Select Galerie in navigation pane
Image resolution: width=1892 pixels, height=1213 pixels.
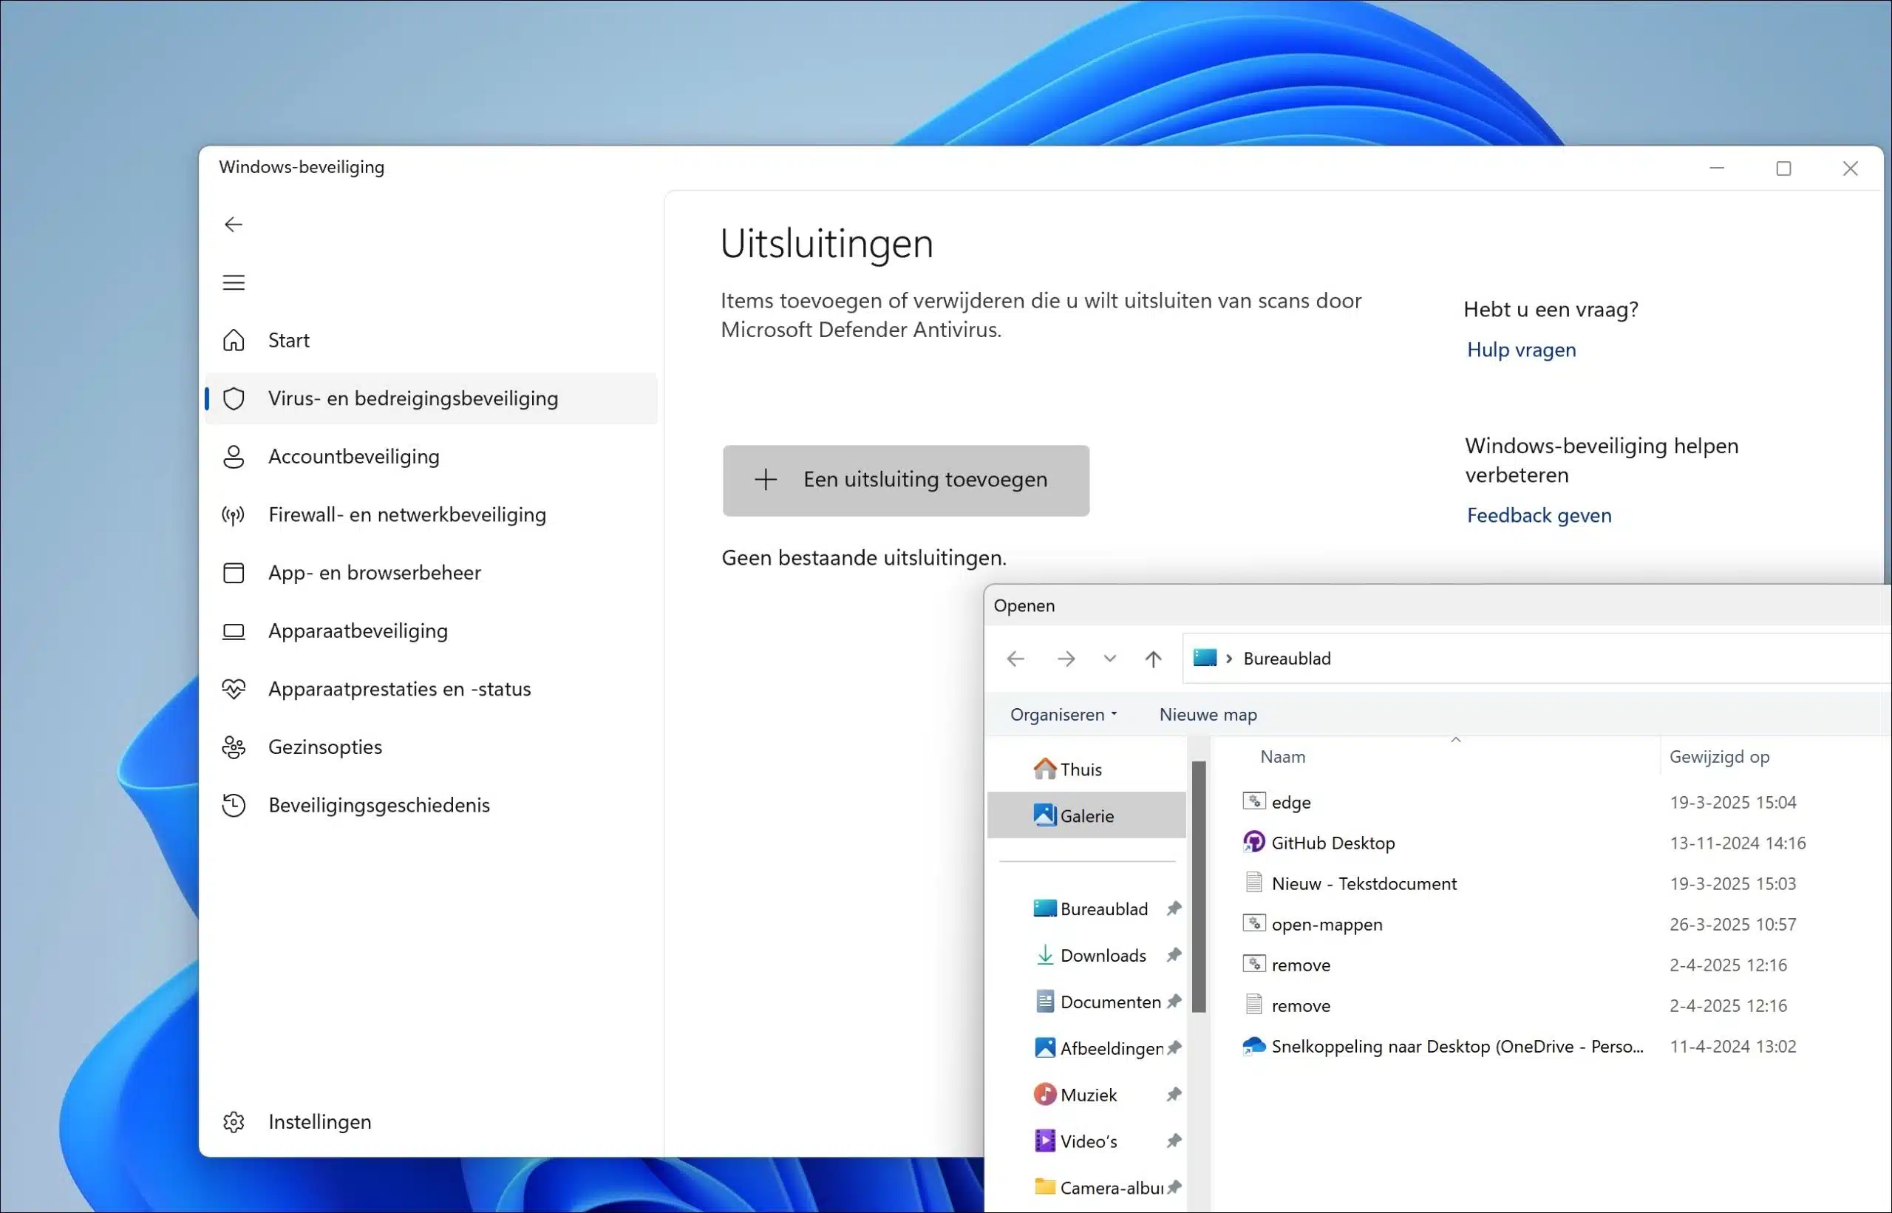coord(1086,816)
